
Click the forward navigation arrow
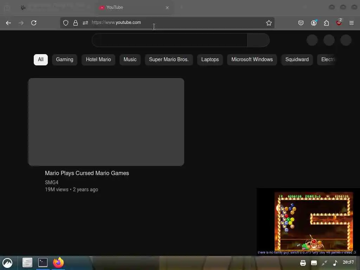coord(21,23)
